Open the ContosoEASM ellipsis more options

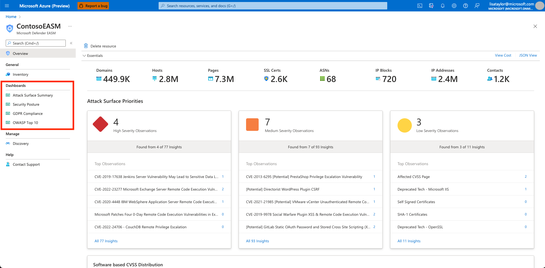70,26
